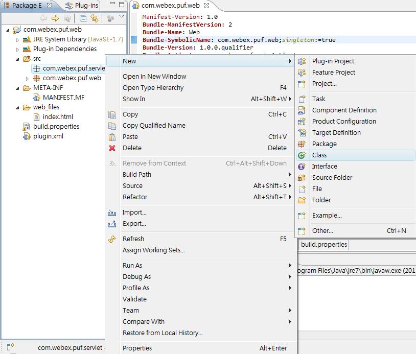
Task: Open the Package Explorer view menu arrow
Action: [x=122, y=16]
